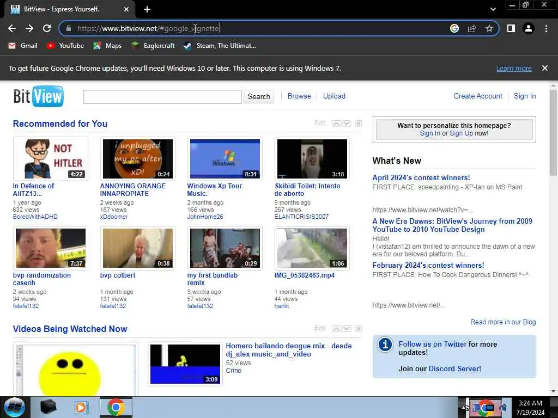Open Homero bailando dengue mix video
Screen dimensions: 558x418
[x=289, y=350]
